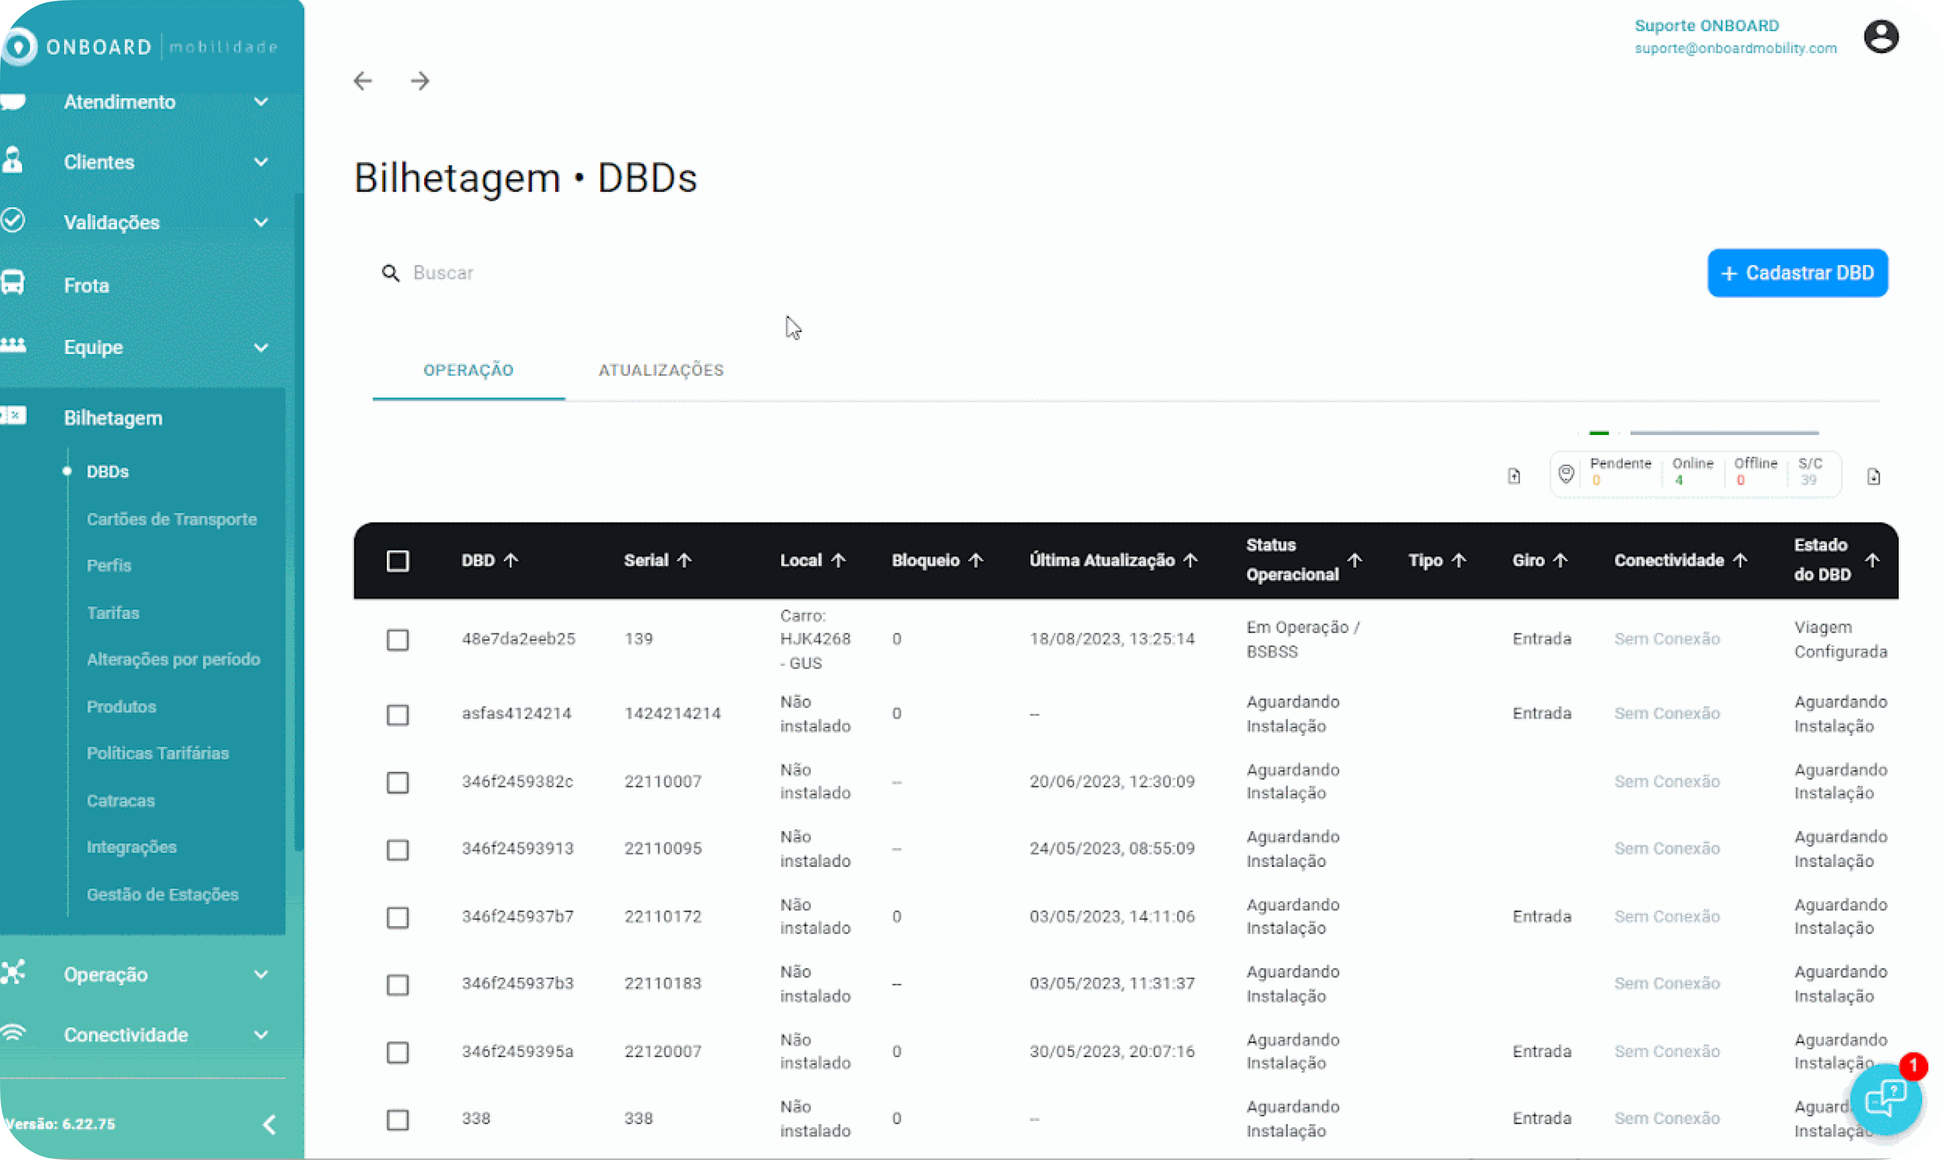Viewport: 1944px width, 1160px height.
Task: Check the row for DBD 338
Action: [397, 1119]
